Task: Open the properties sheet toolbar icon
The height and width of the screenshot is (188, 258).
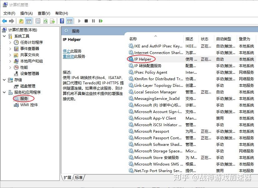Action: point(38,21)
